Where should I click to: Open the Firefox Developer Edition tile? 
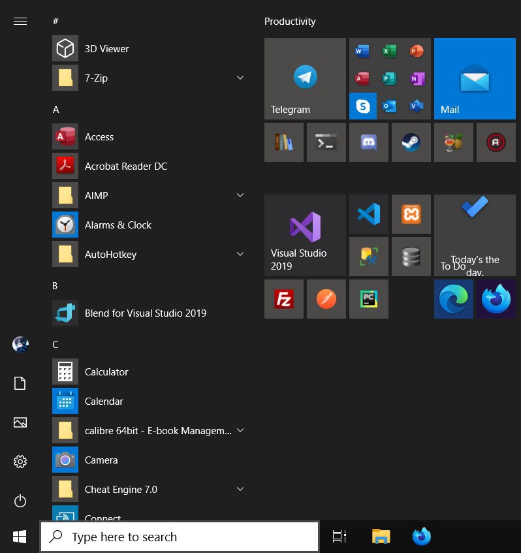click(496, 299)
